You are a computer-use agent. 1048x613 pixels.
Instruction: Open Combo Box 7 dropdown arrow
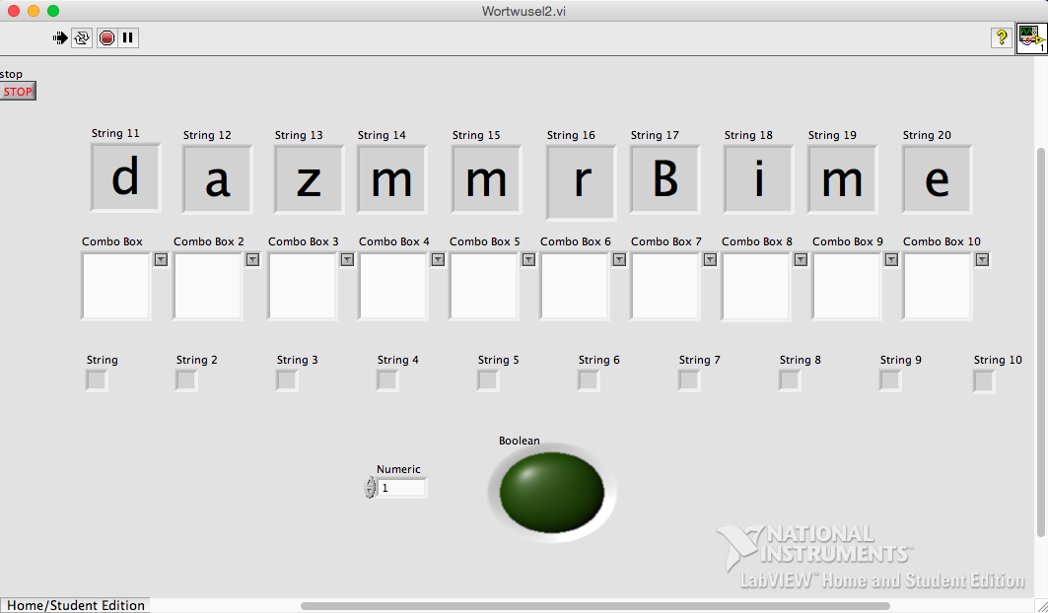[x=711, y=259]
